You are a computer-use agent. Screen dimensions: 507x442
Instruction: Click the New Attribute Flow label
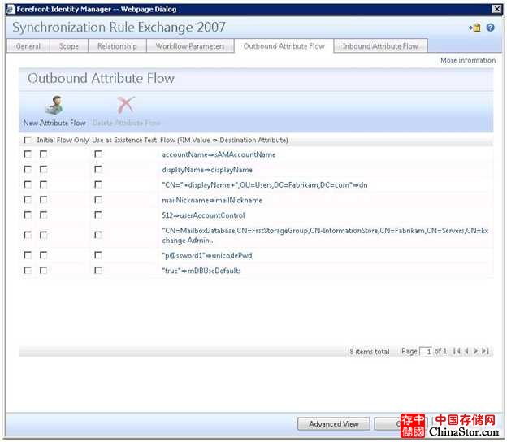(54, 123)
